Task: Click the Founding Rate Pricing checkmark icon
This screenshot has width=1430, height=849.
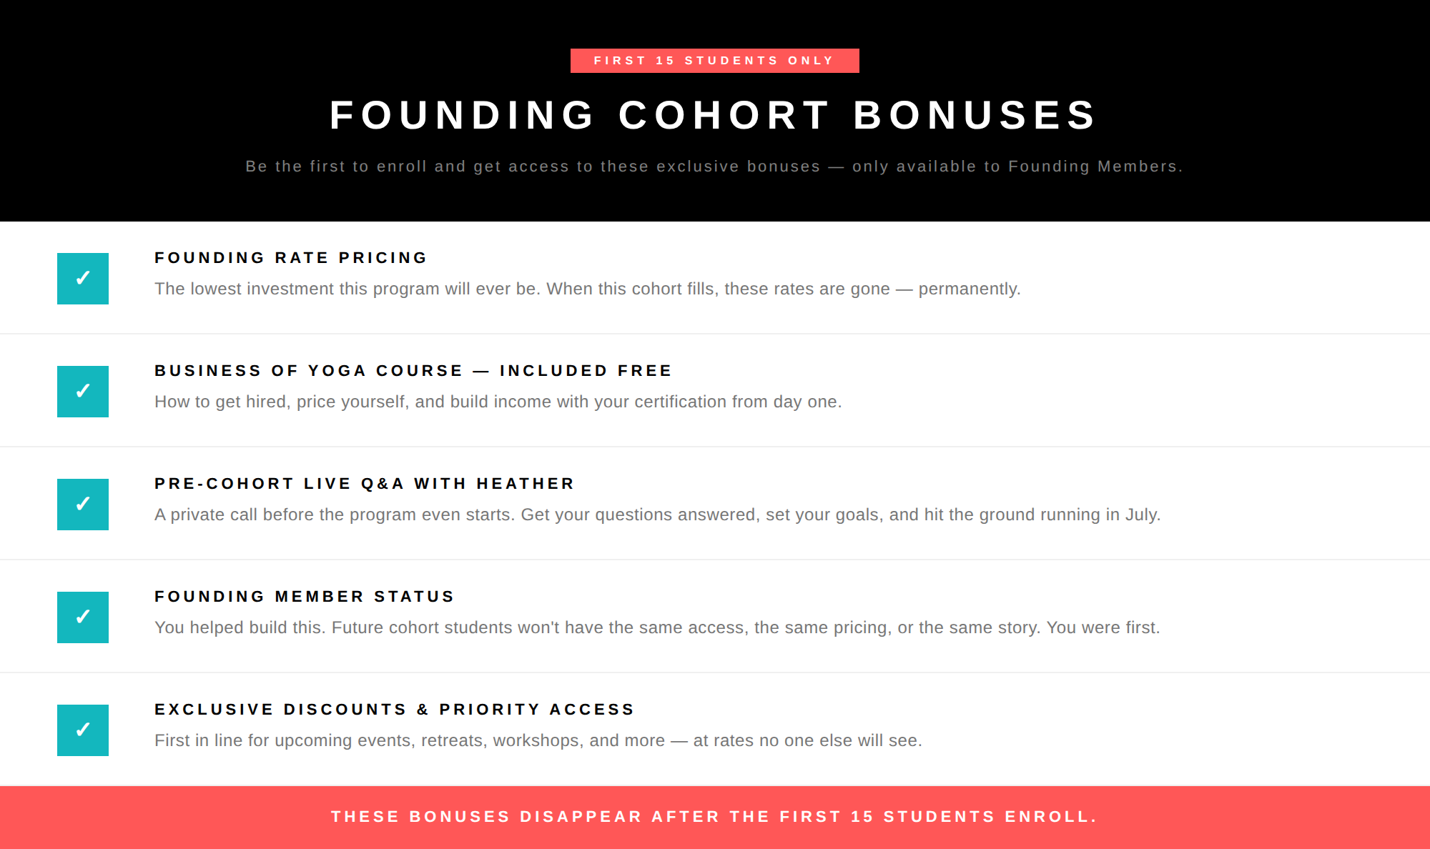Action: tap(83, 279)
